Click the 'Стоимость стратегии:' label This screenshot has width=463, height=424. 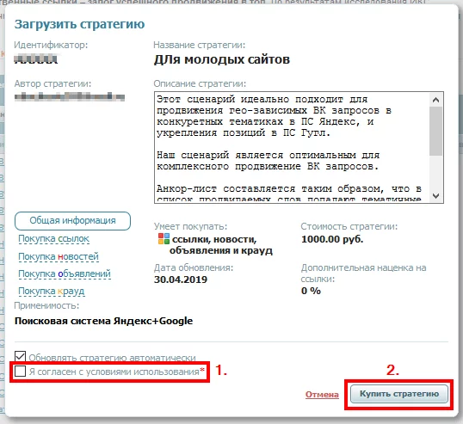coord(349,226)
